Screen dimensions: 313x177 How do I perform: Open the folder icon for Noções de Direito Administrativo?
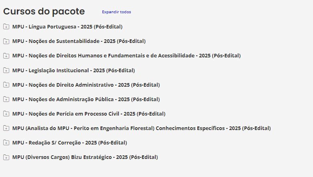pyautogui.click(x=6, y=85)
